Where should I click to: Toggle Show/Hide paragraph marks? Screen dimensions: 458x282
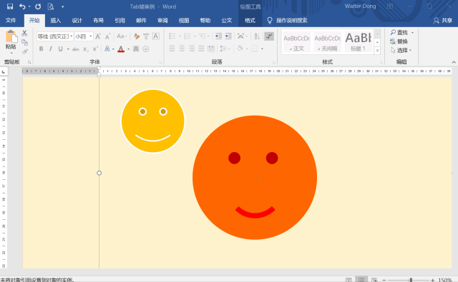(269, 36)
